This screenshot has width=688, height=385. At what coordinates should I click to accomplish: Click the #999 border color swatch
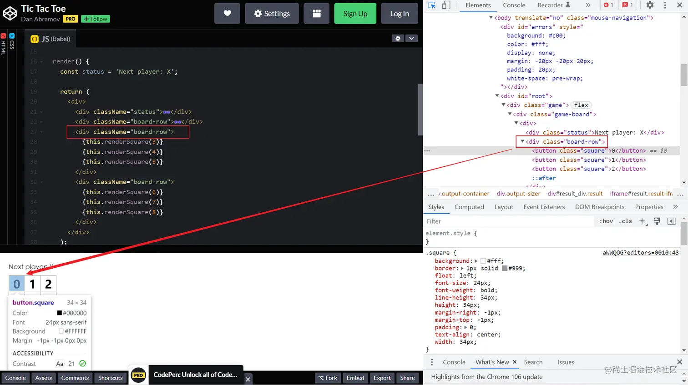(x=505, y=268)
